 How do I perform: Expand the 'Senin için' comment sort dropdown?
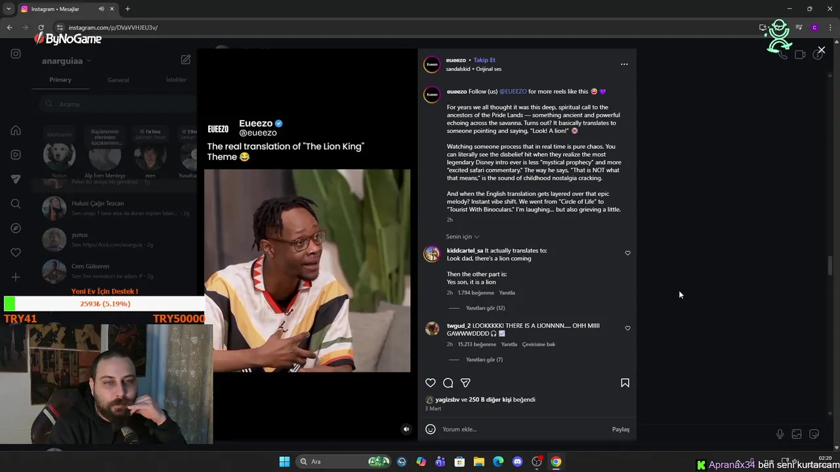[463, 237]
